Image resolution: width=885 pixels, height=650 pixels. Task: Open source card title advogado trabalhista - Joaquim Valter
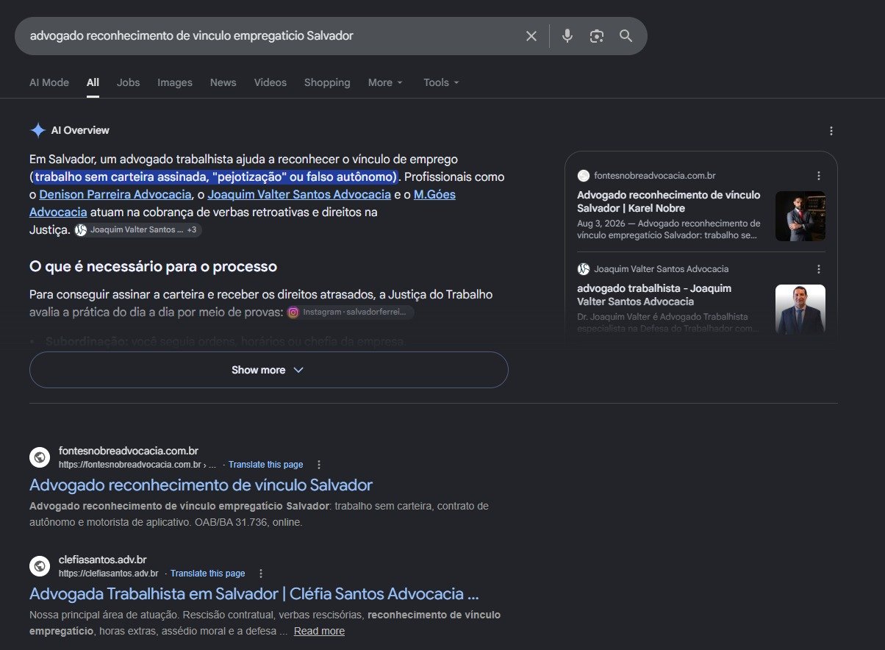[x=654, y=295]
